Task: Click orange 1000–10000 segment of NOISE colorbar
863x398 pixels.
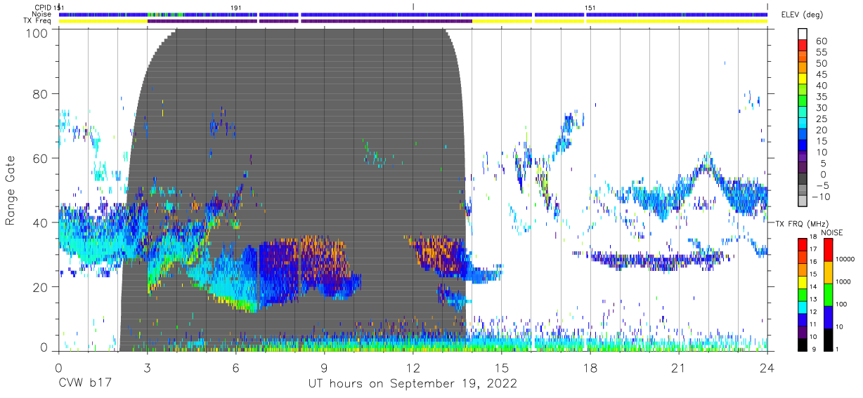Action: 828,272
